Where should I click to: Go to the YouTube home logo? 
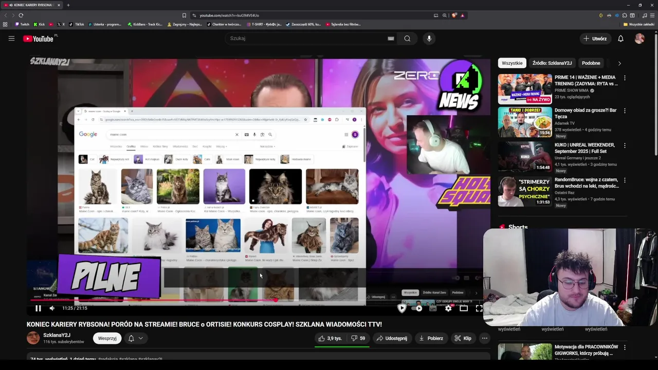coord(39,39)
